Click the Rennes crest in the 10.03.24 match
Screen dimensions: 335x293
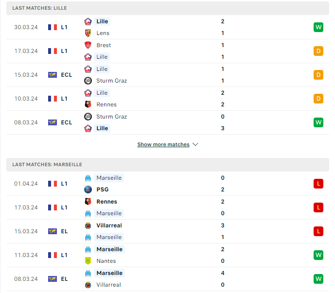coord(88,104)
